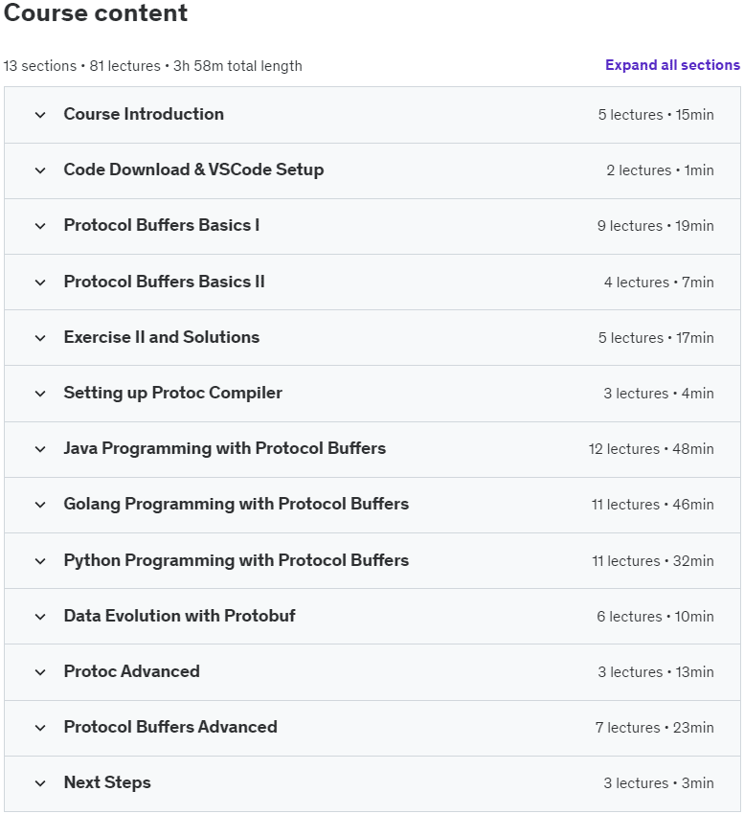
Task: Open the Next Steps section title
Action: coord(107,782)
